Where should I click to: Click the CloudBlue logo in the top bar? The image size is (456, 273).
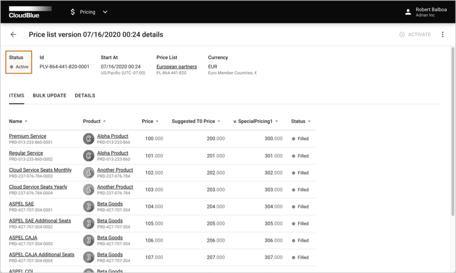24,12
